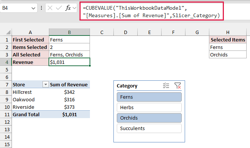Click the formula bar options dots
250x148 pixels.
(x=41, y=8)
